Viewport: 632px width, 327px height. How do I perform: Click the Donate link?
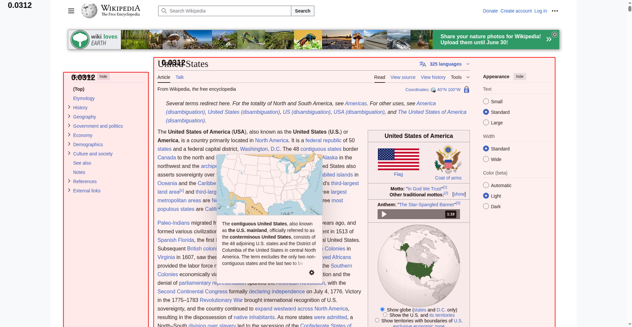(x=490, y=11)
